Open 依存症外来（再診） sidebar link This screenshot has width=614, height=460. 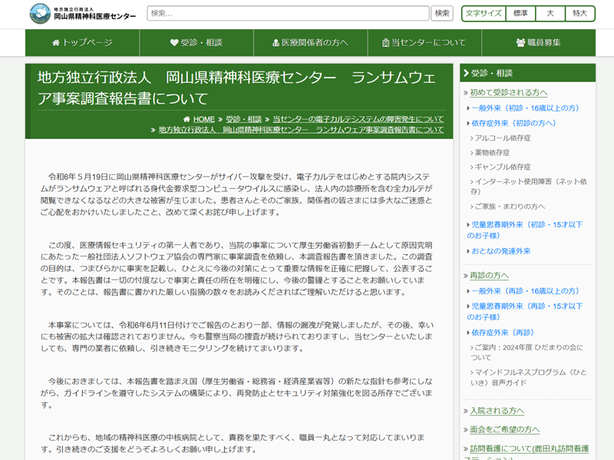pyautogui.click(x=503, y=333)
